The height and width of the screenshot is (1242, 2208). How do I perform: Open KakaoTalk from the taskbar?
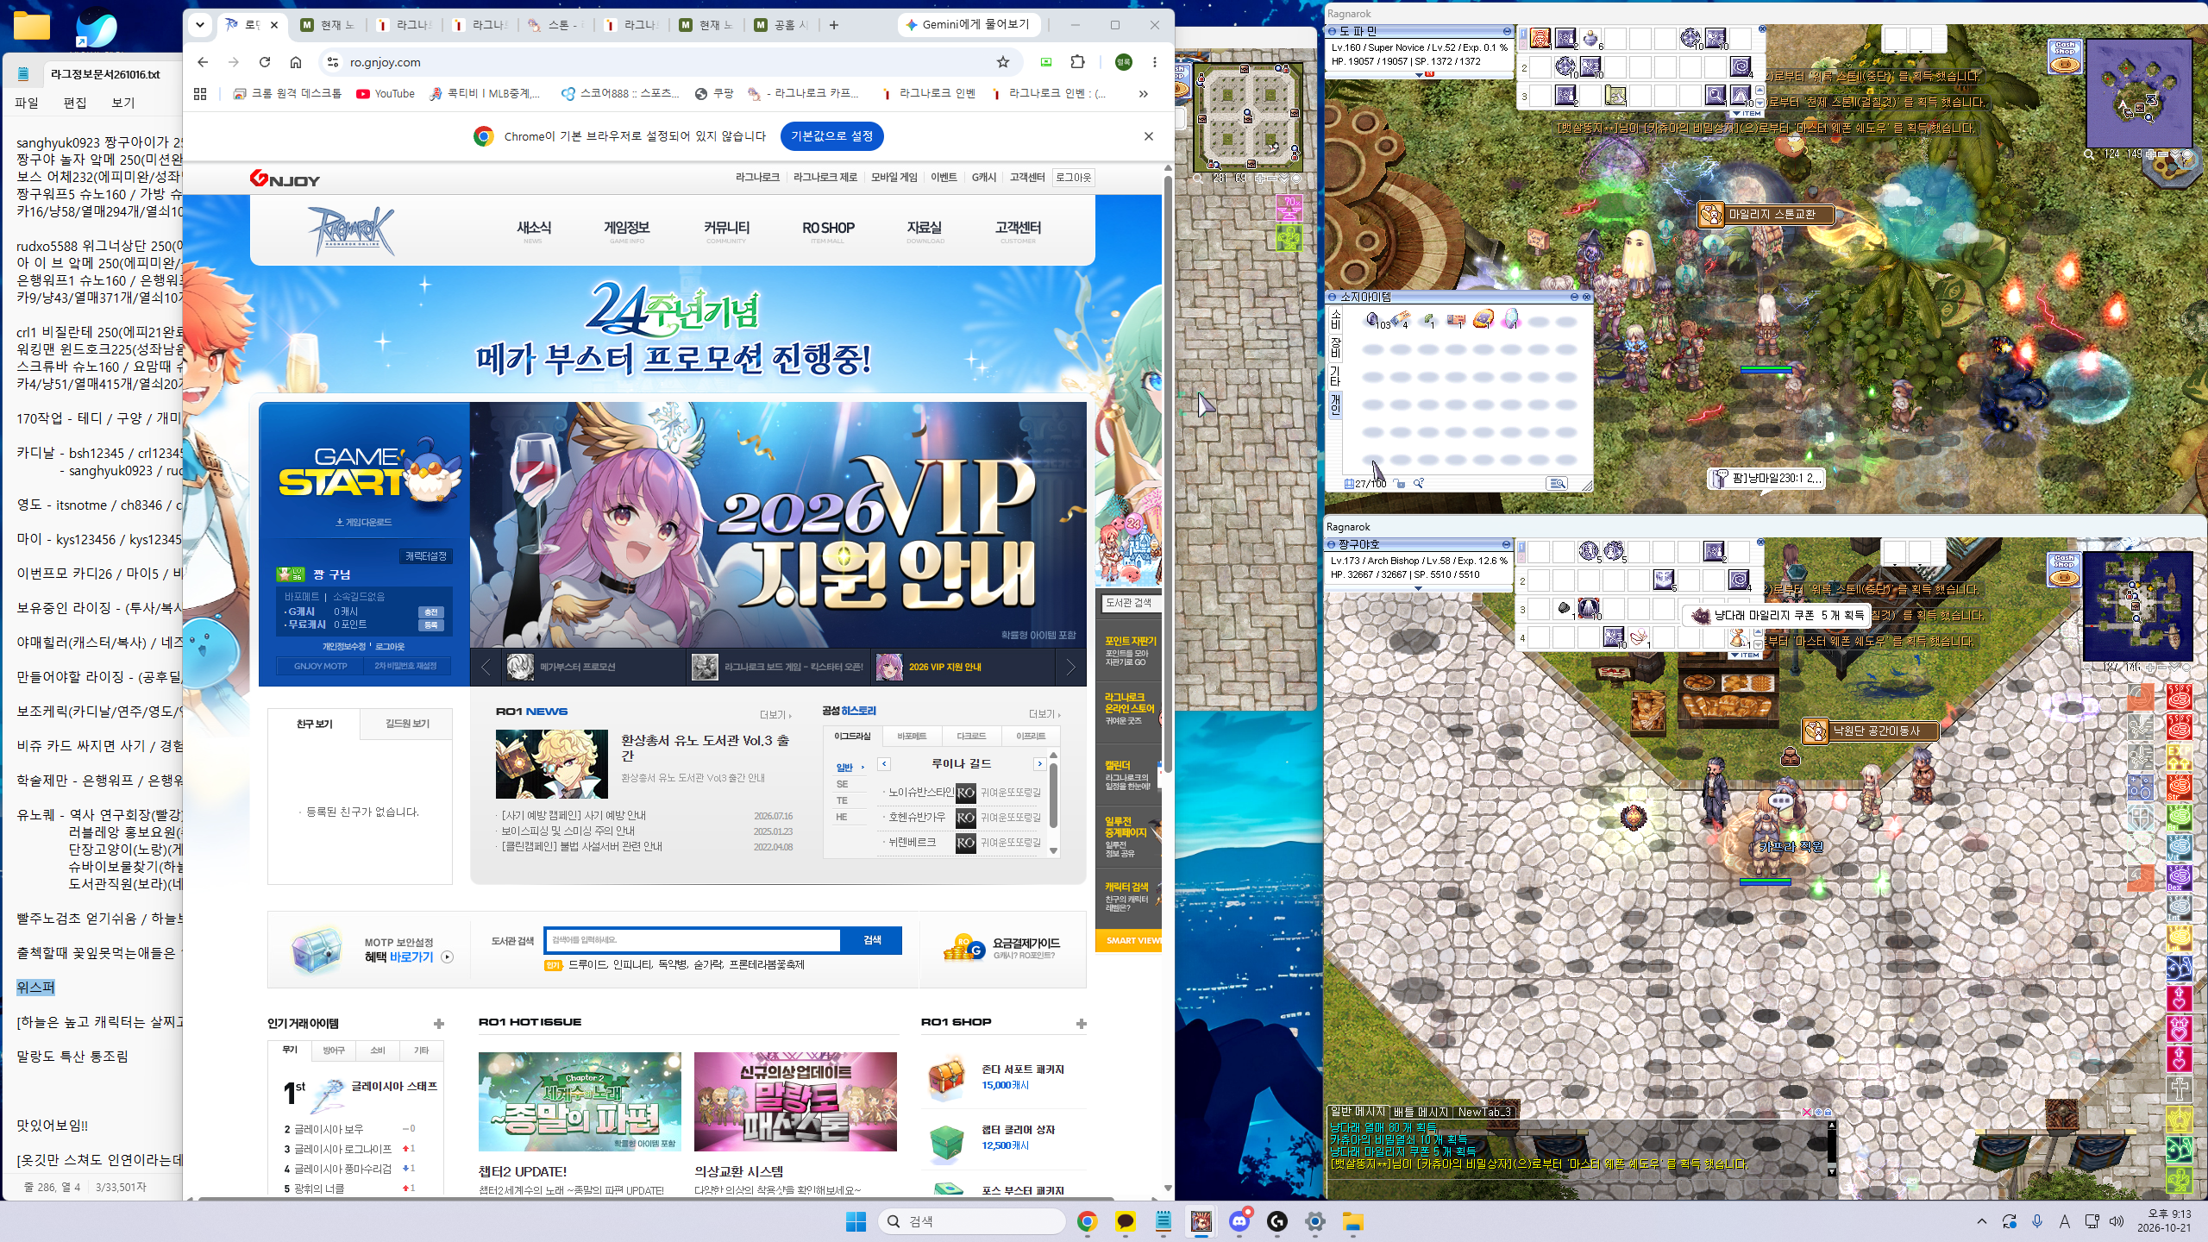tap(1125, 1221)
